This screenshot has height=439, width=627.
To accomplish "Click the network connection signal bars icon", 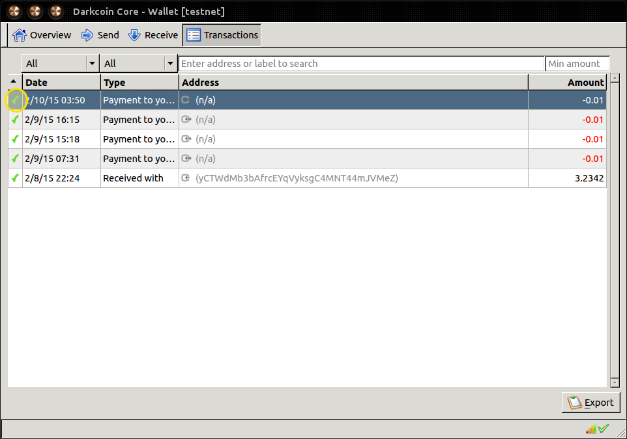I will pos(591,429).
